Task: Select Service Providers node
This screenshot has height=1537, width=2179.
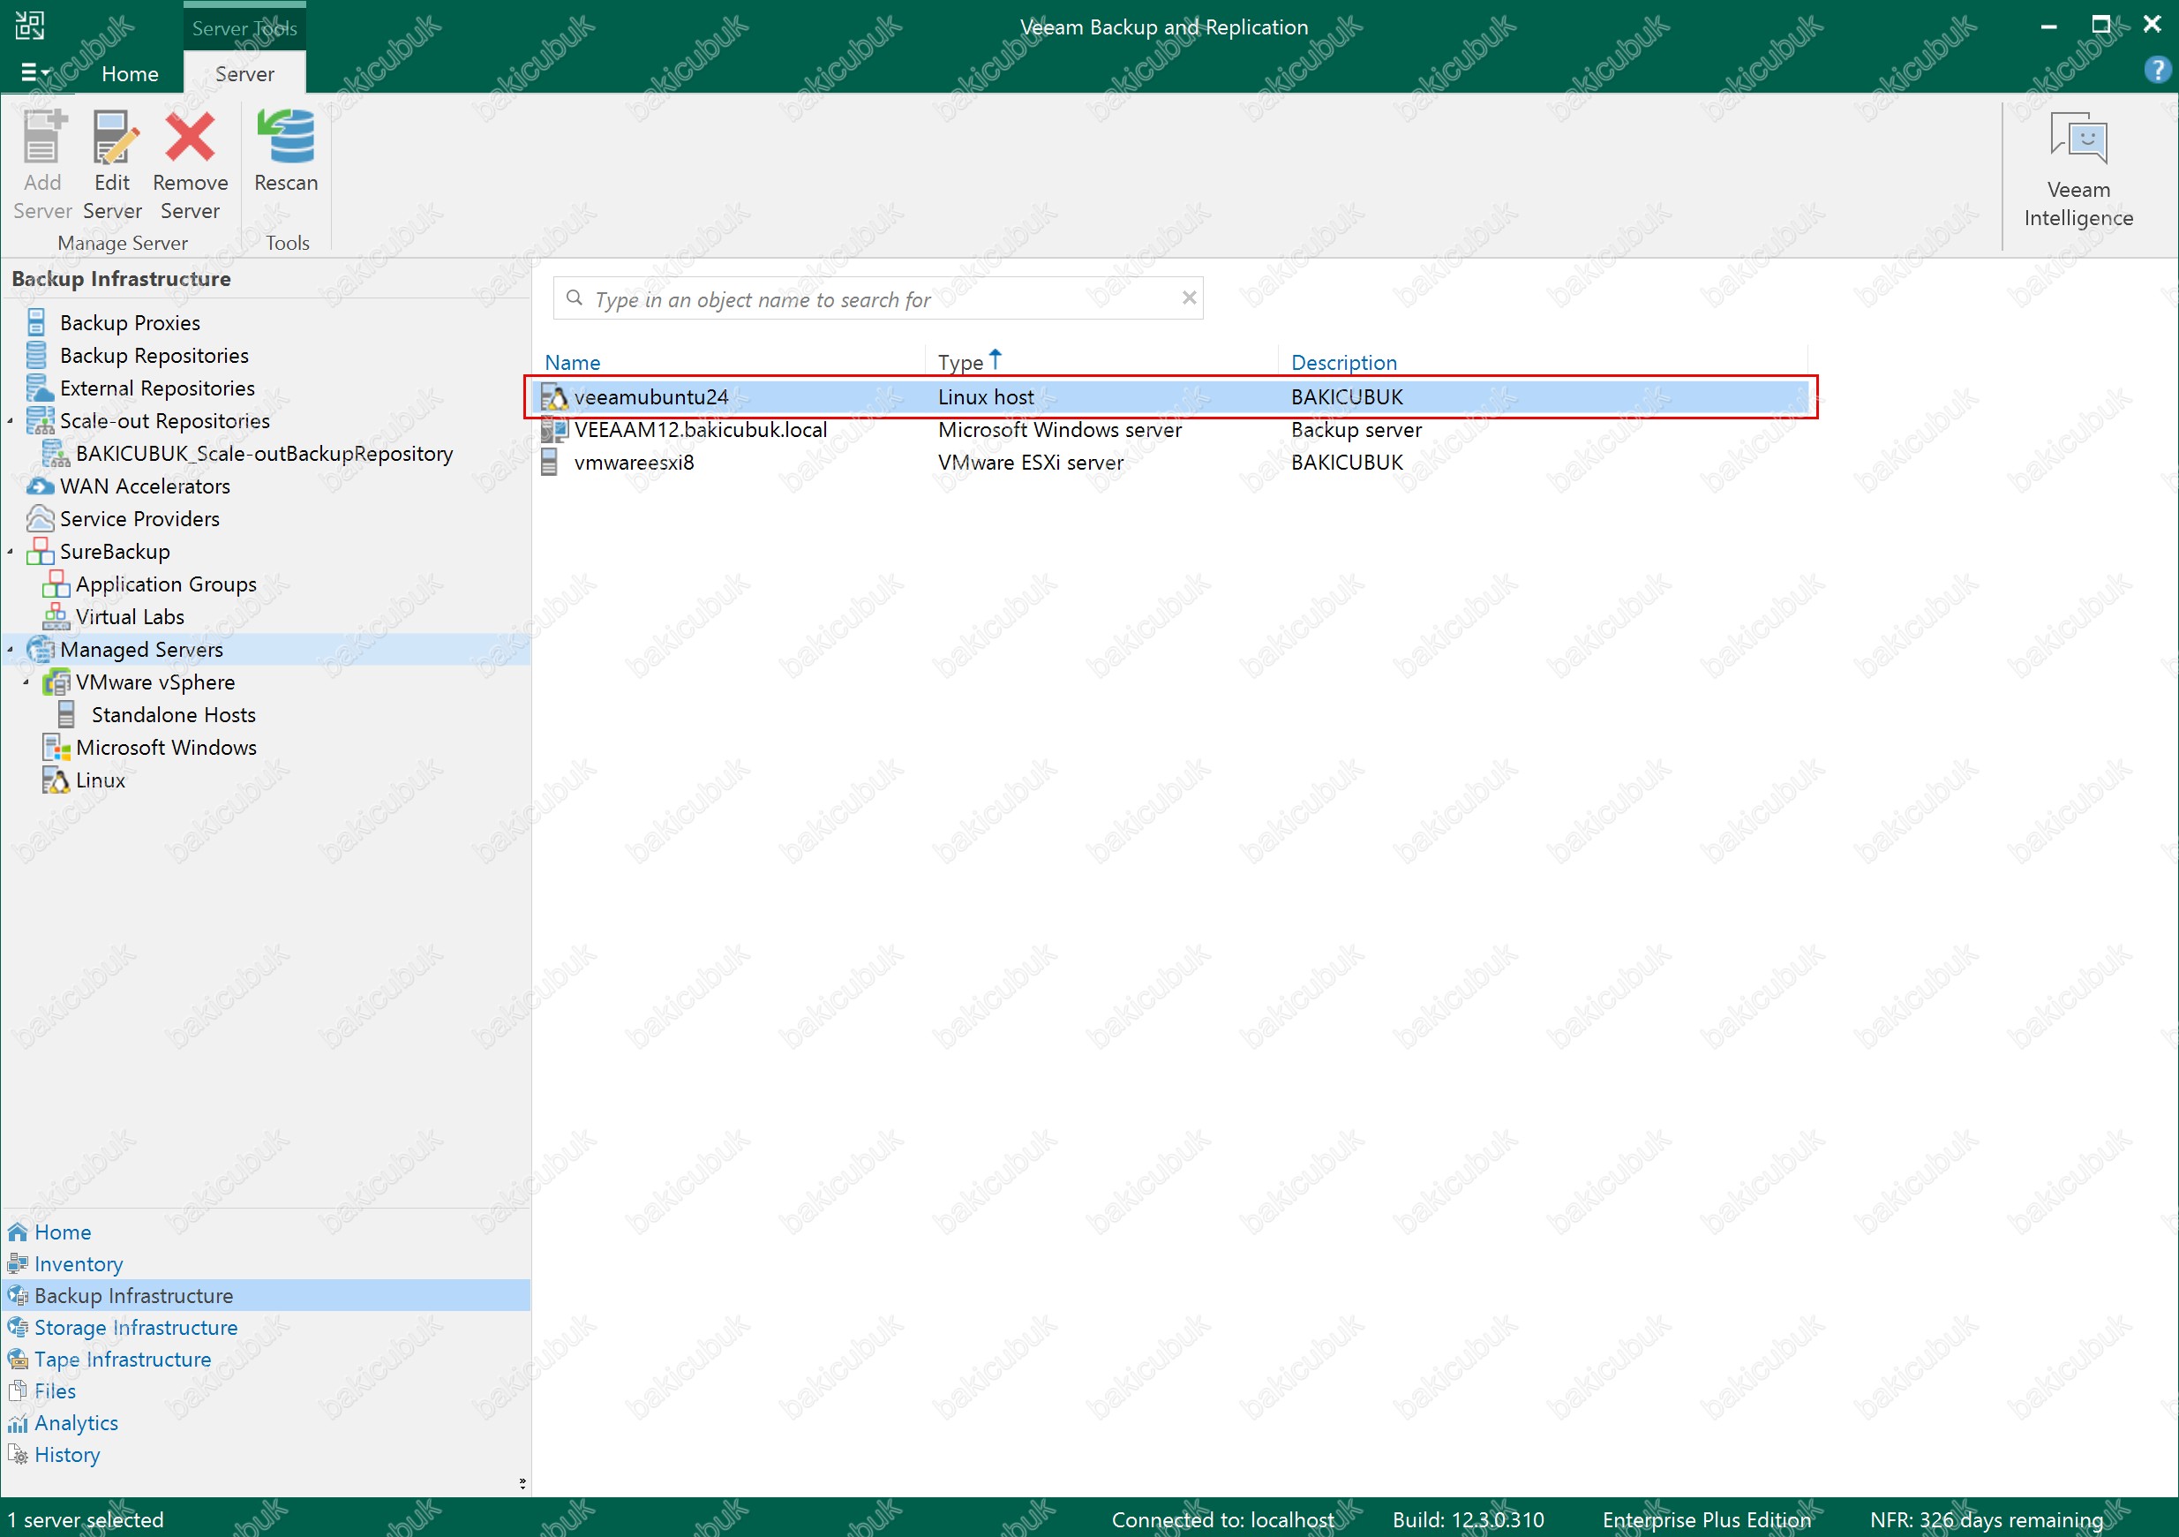Action: (139, 519)
